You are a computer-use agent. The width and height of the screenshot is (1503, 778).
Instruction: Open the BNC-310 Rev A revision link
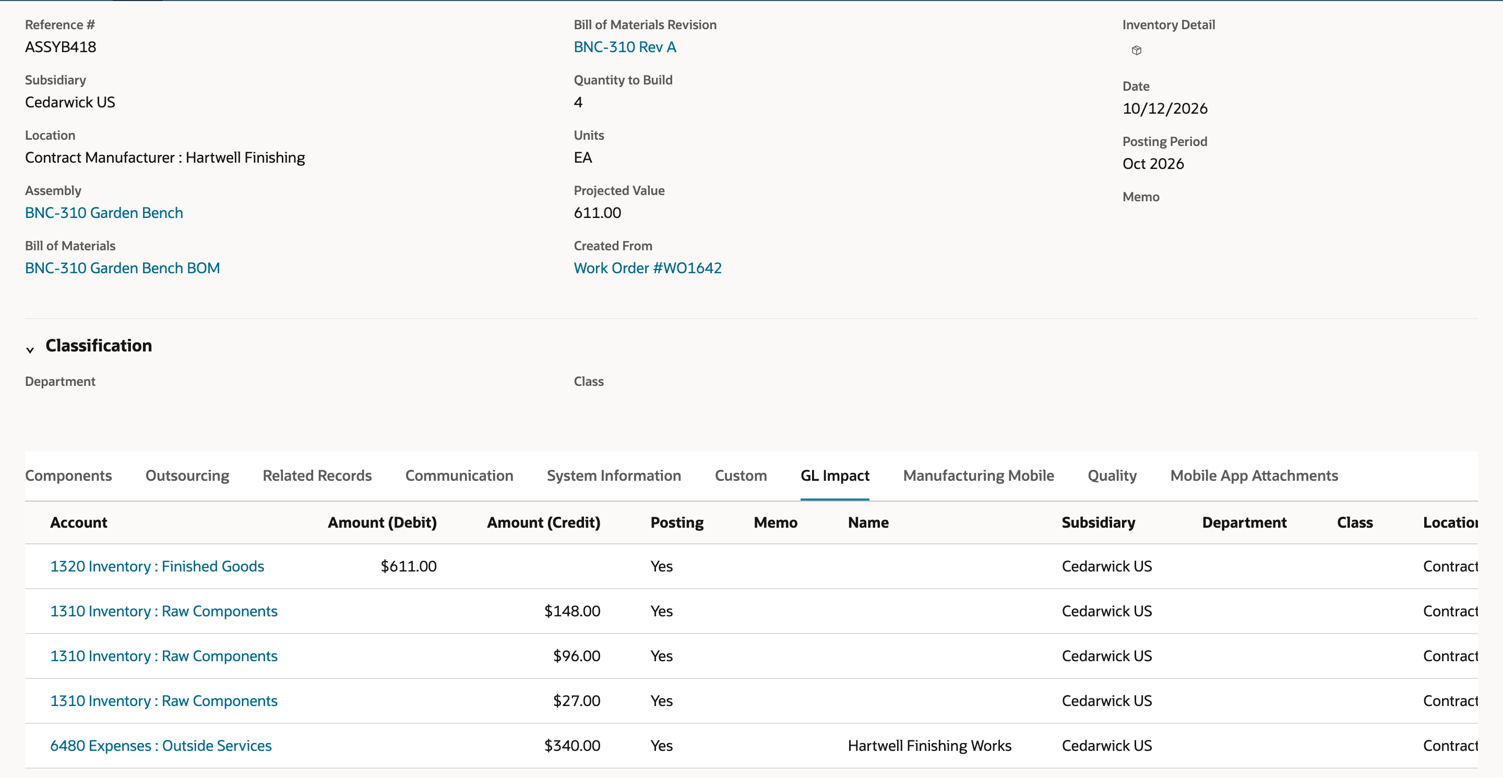click(x=625, y=46)
